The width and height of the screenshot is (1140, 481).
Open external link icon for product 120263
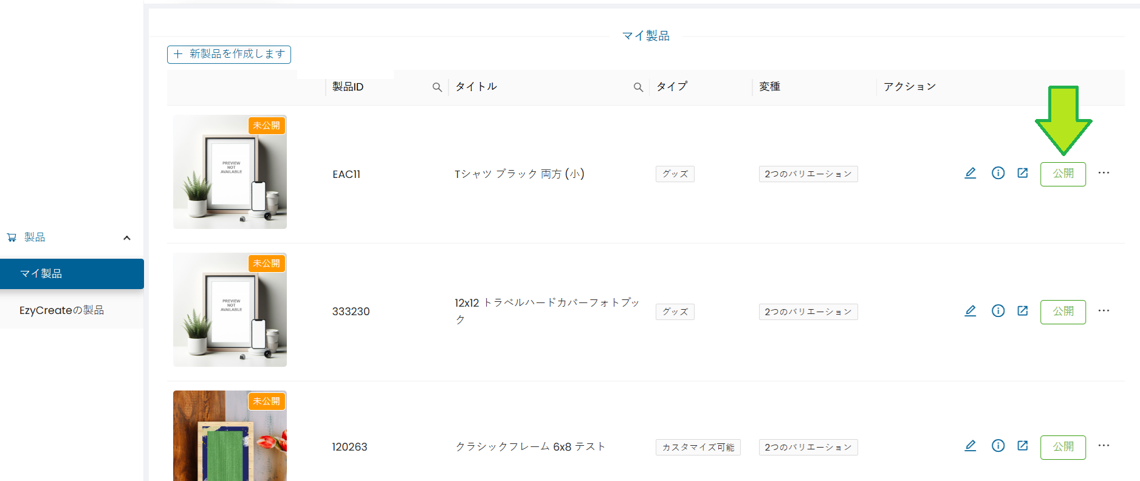[x=1023, y=446]
